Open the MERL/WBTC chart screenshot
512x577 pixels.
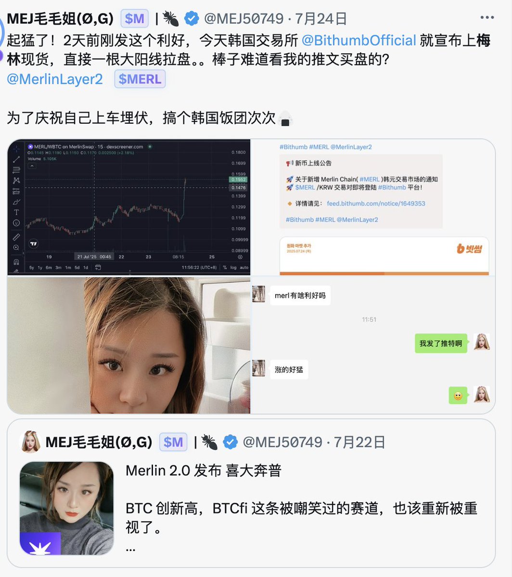click(129, 207)
